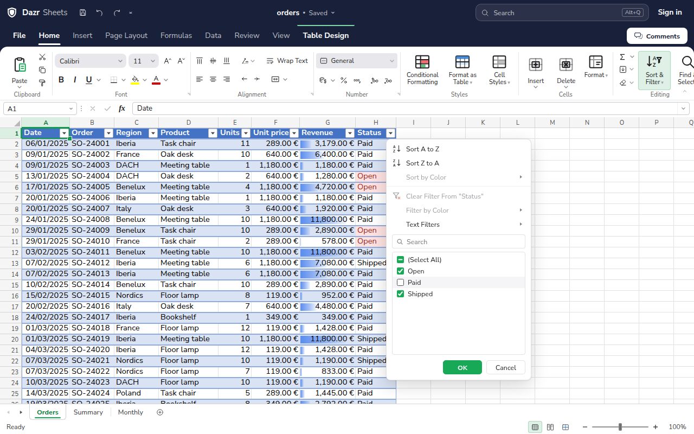The width and height of the screenshot is (694, 434).
Task: Cancel the filter dialog
Action: (506, 367)
